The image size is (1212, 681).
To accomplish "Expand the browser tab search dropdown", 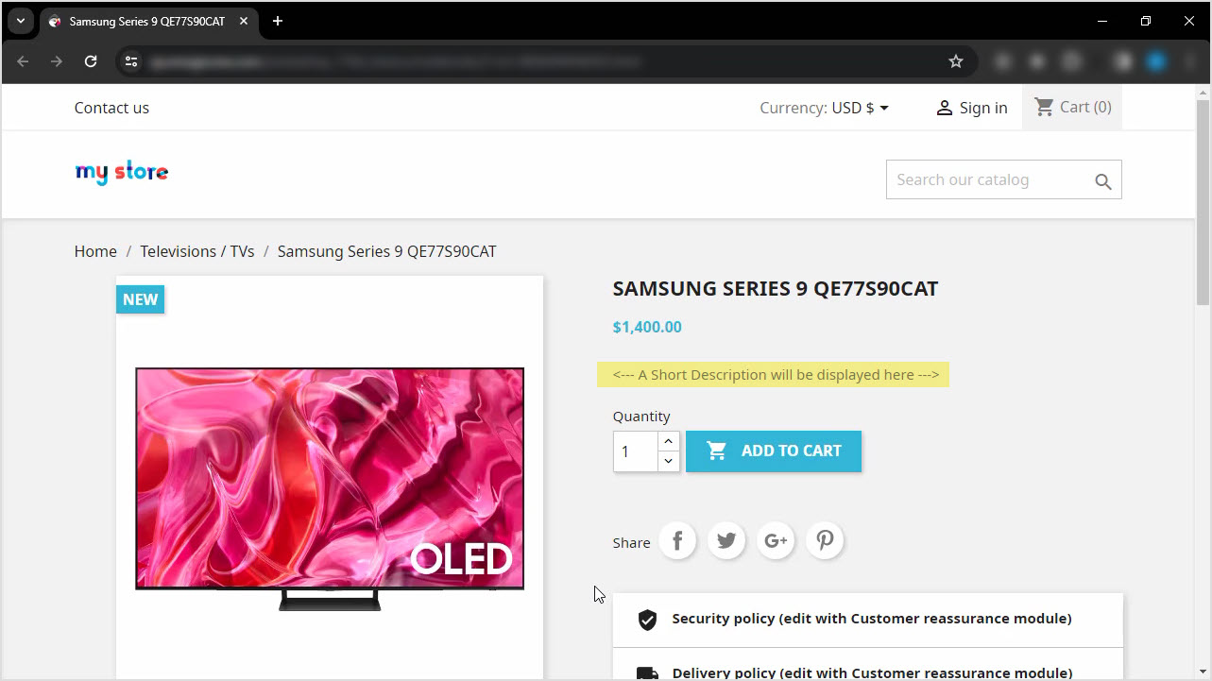I will click(20, 21).
